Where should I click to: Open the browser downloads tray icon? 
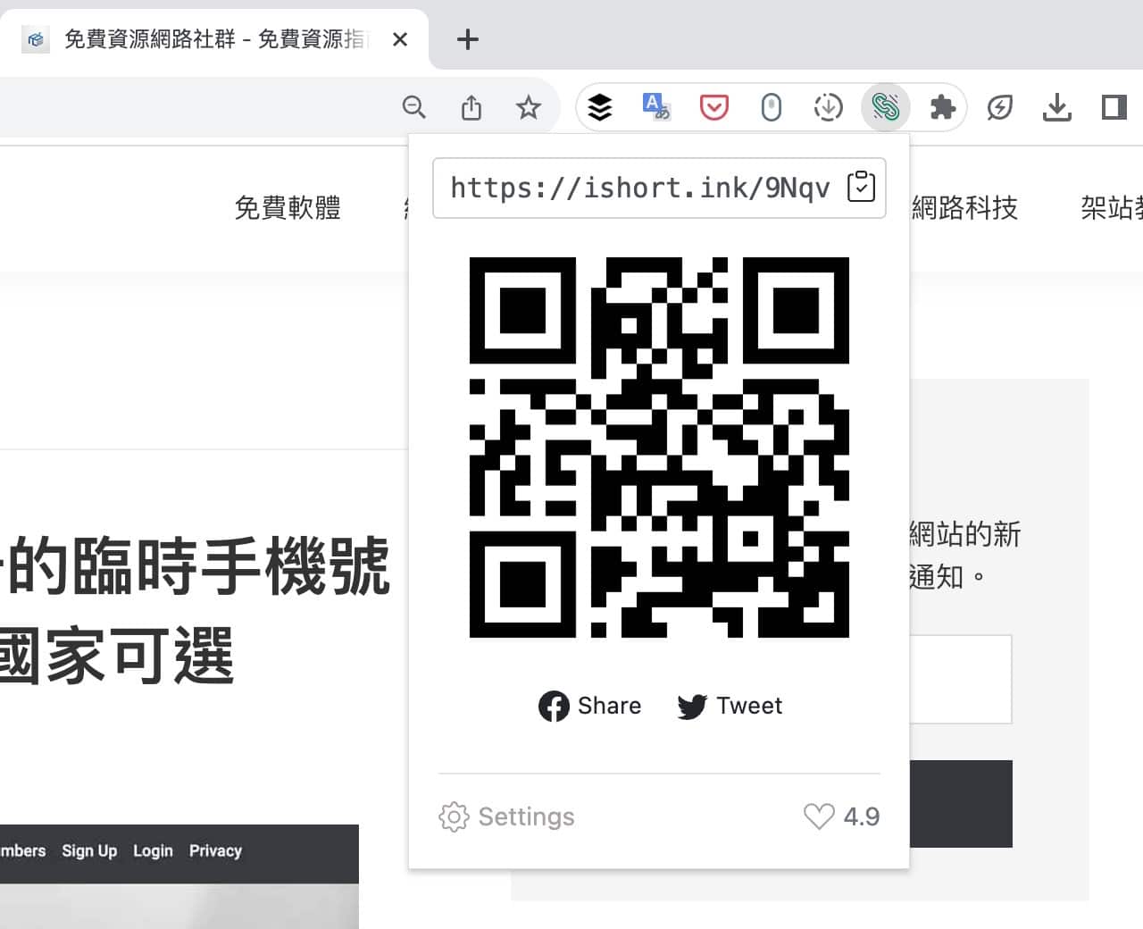click(x=1056, y=108)
